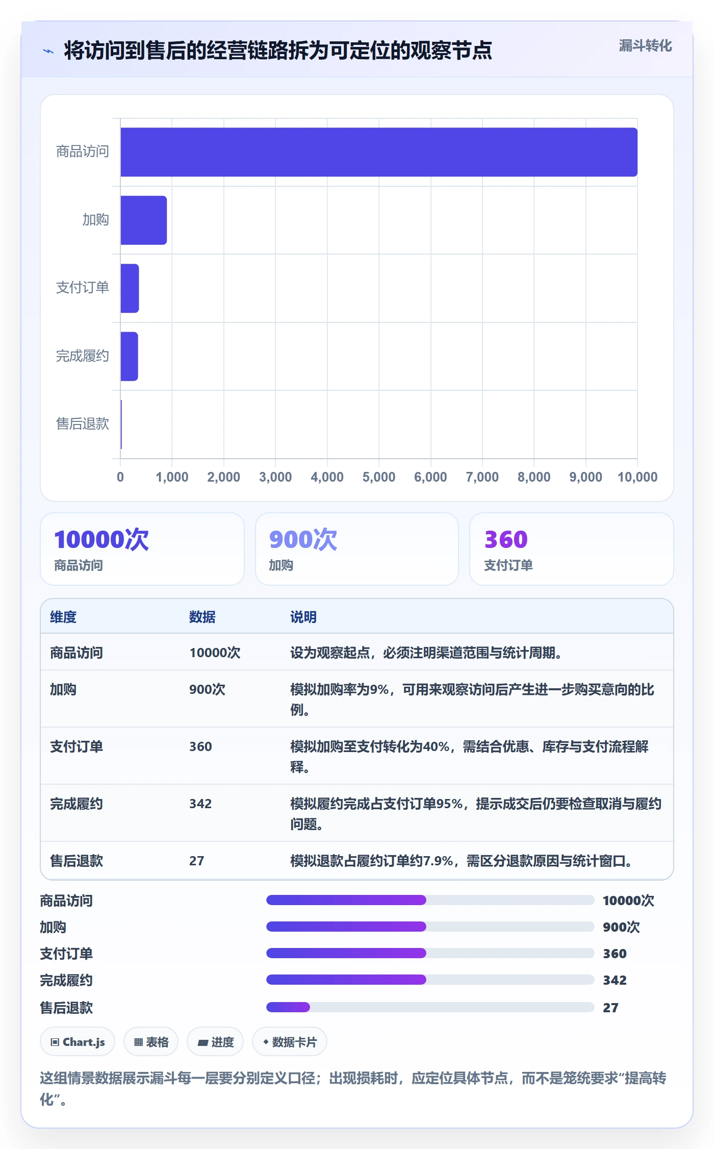This screenshot has width=714, height=1149.
Task: Select the 表格 tag chip
Action: [x=151, y=1042]
